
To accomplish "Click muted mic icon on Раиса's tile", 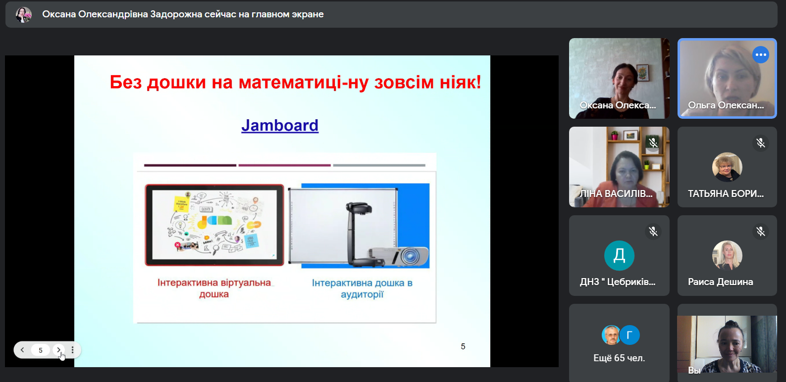I will (x=760, y=232).
